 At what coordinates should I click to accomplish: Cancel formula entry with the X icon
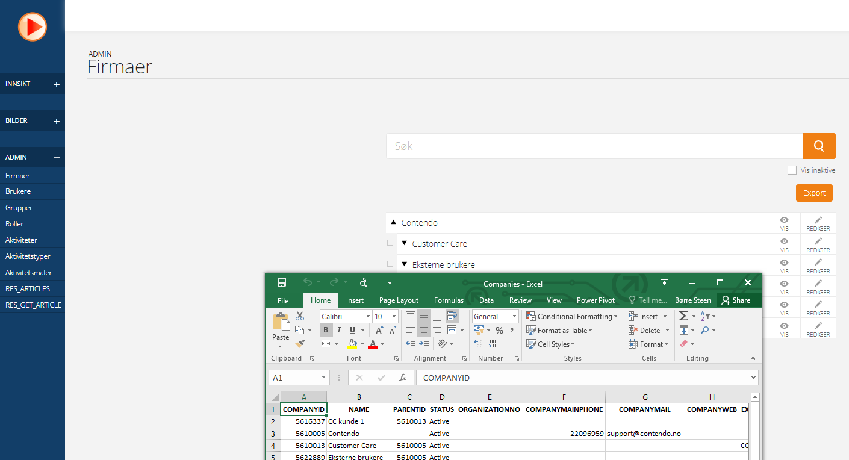(359, 378)
